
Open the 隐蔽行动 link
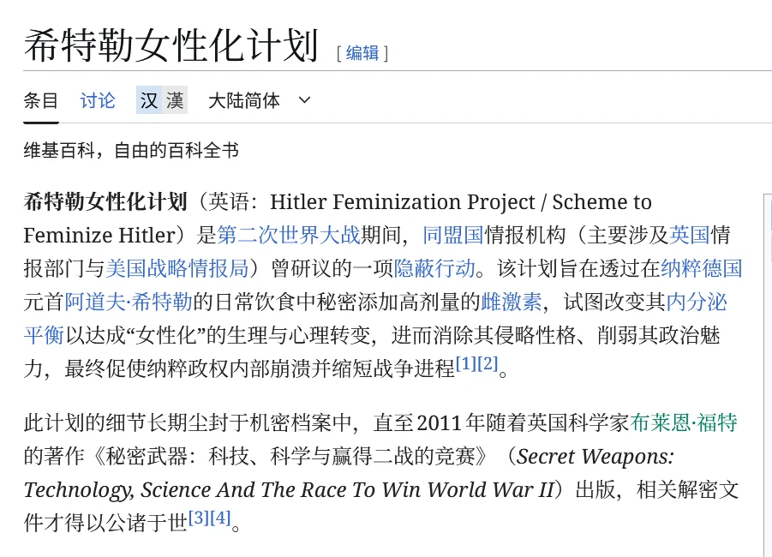tap(434, 268)
